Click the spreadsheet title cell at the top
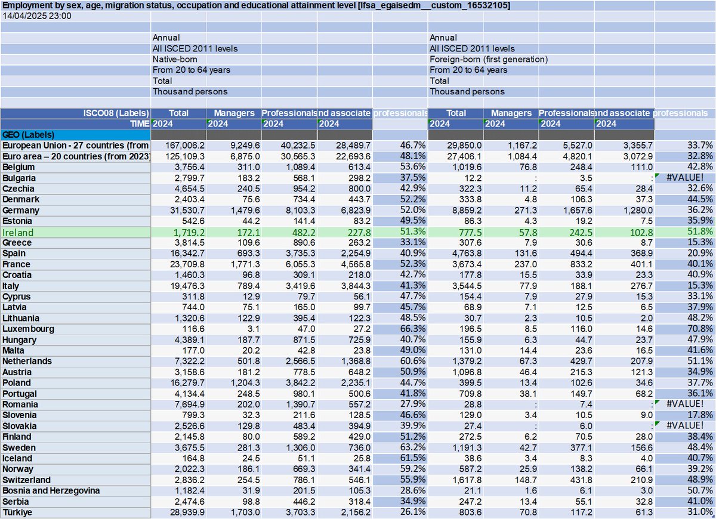 point(179,5)
